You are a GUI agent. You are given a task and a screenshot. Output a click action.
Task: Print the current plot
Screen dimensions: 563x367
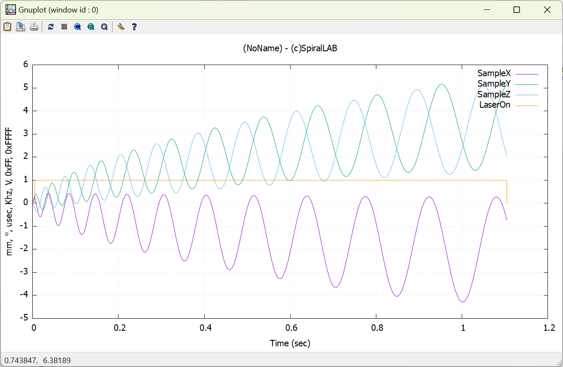(34, 27)
